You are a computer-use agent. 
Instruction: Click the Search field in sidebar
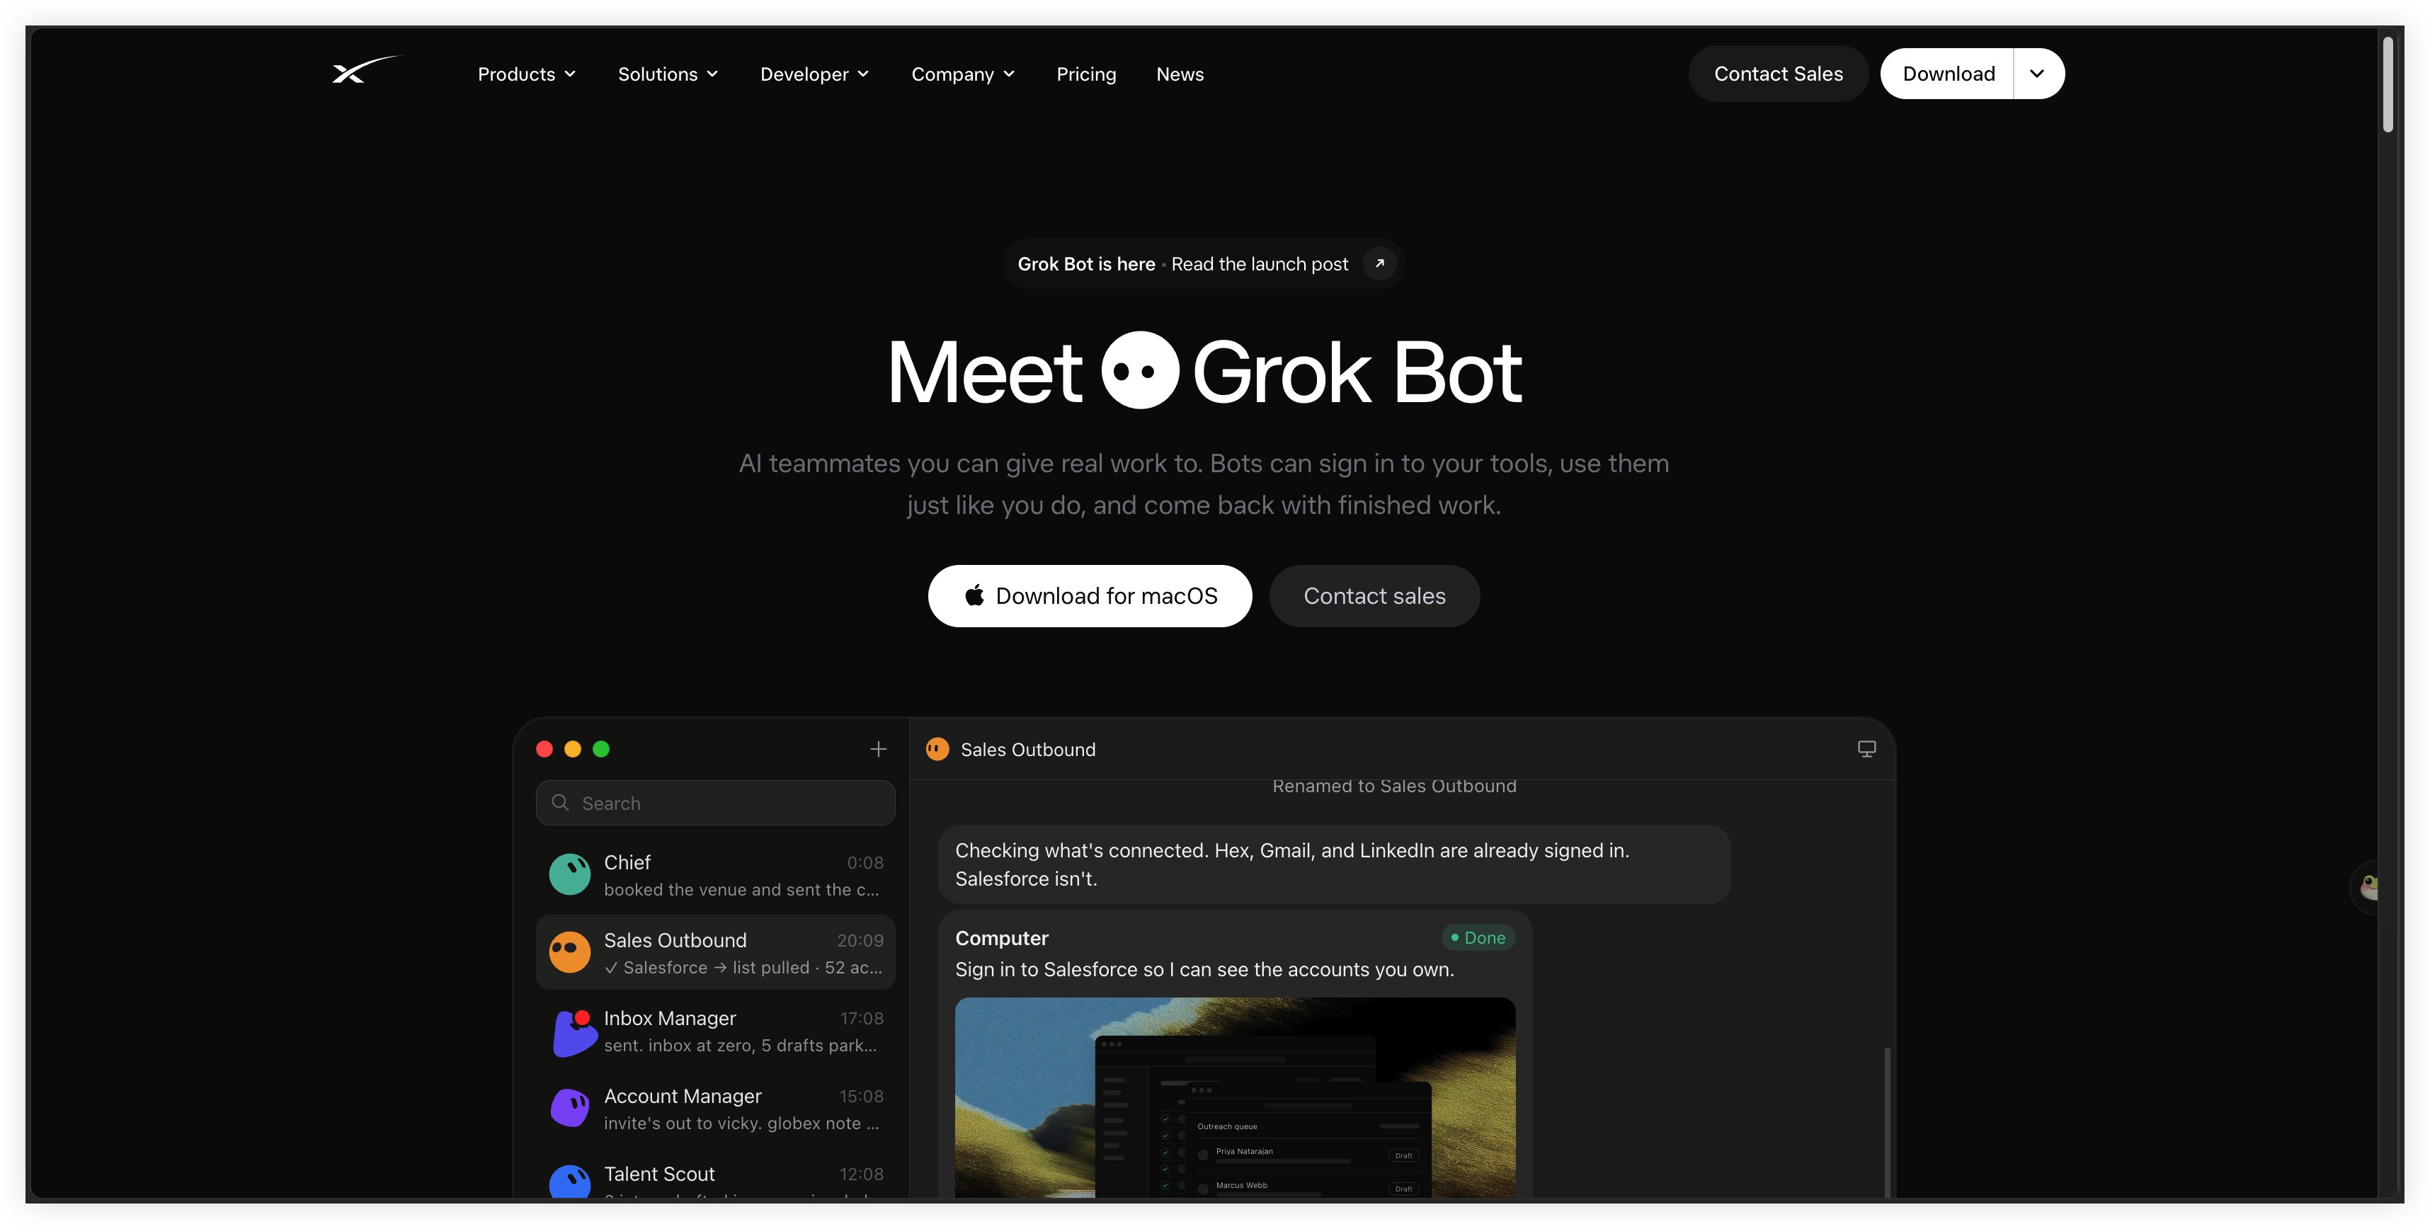click(715, 803)
